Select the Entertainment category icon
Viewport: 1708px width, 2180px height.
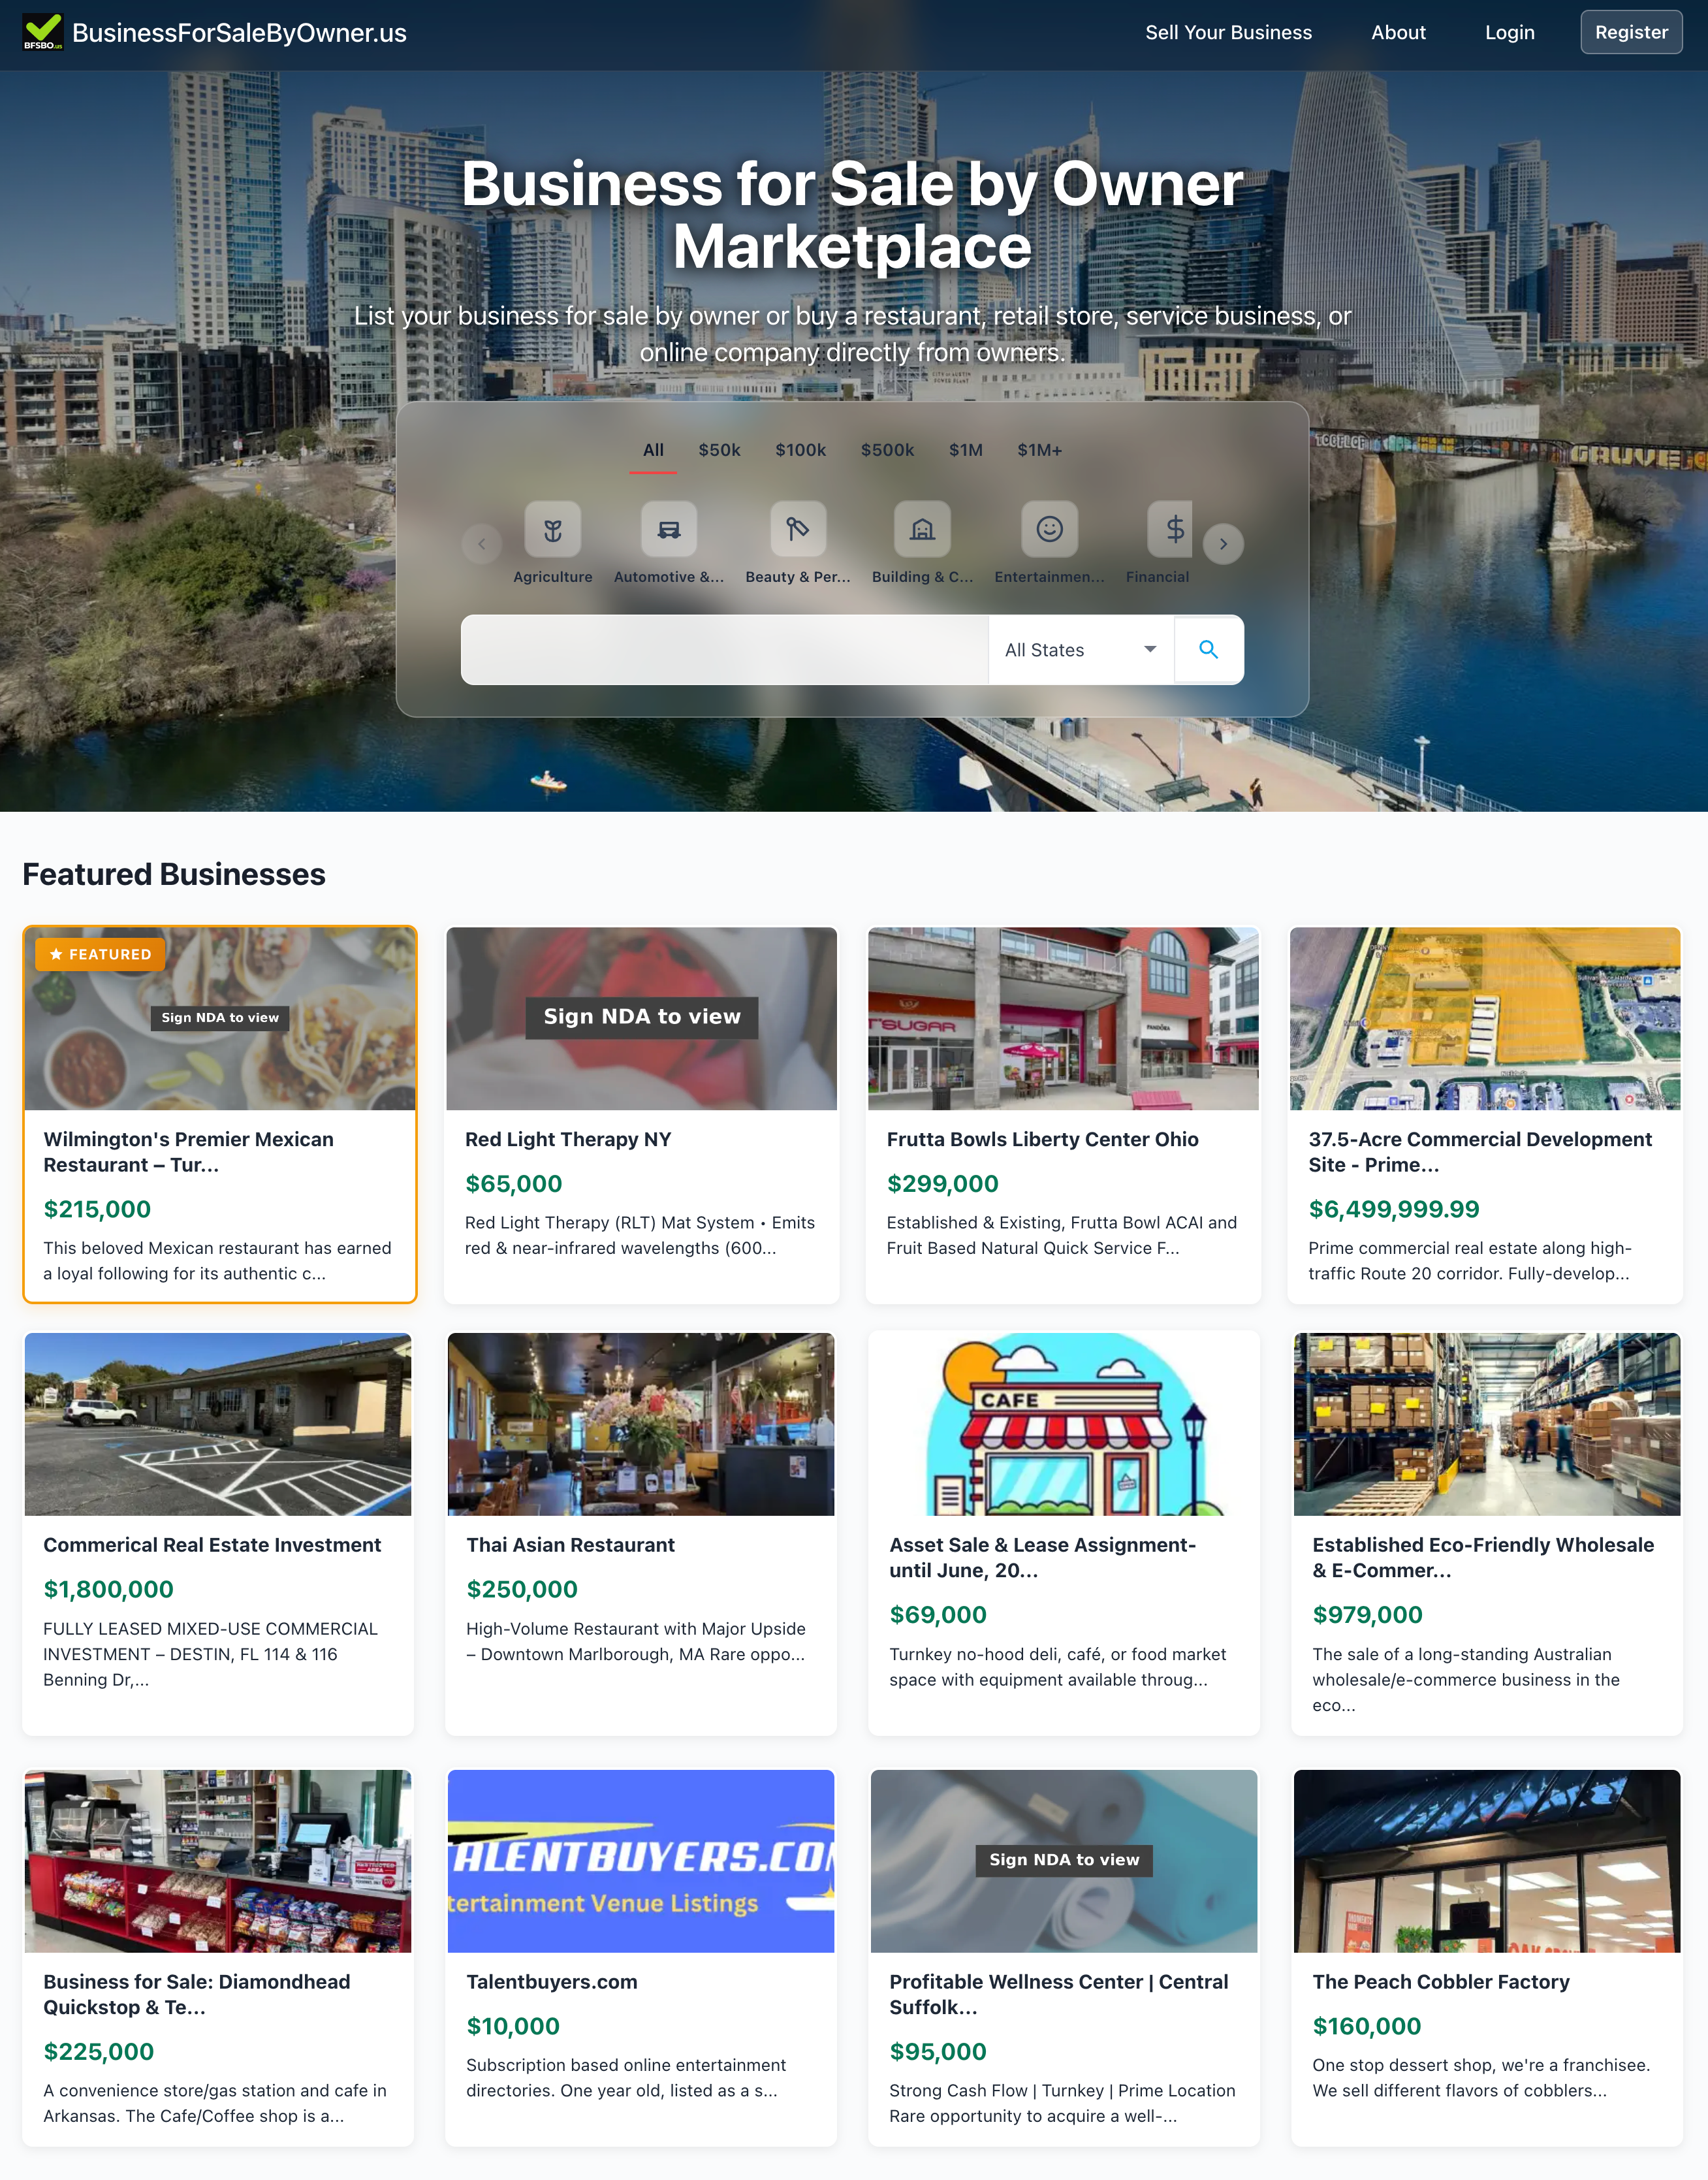1049,529
